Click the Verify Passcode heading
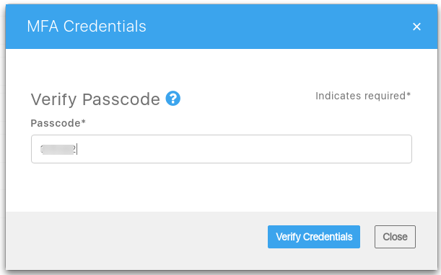 (95, 99)
